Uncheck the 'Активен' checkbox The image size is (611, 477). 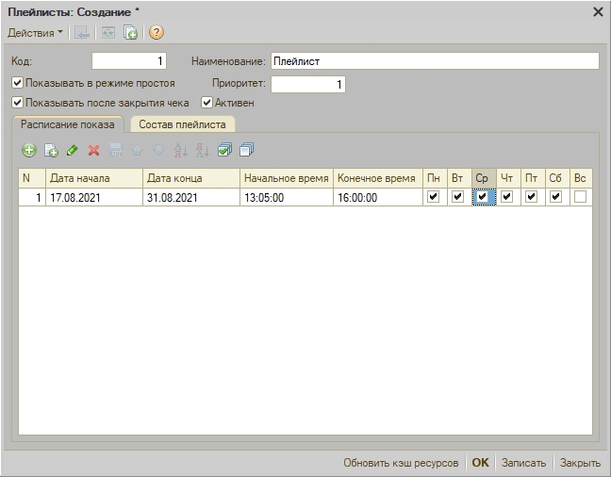click(206, 103)
